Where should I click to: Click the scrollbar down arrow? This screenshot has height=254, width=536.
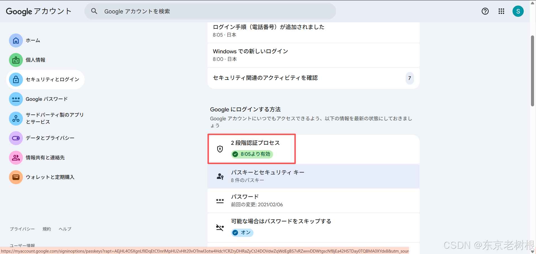tap(533, 251)
